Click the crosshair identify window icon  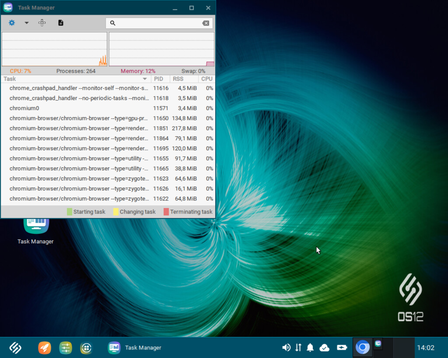click(x=42, y=23)
